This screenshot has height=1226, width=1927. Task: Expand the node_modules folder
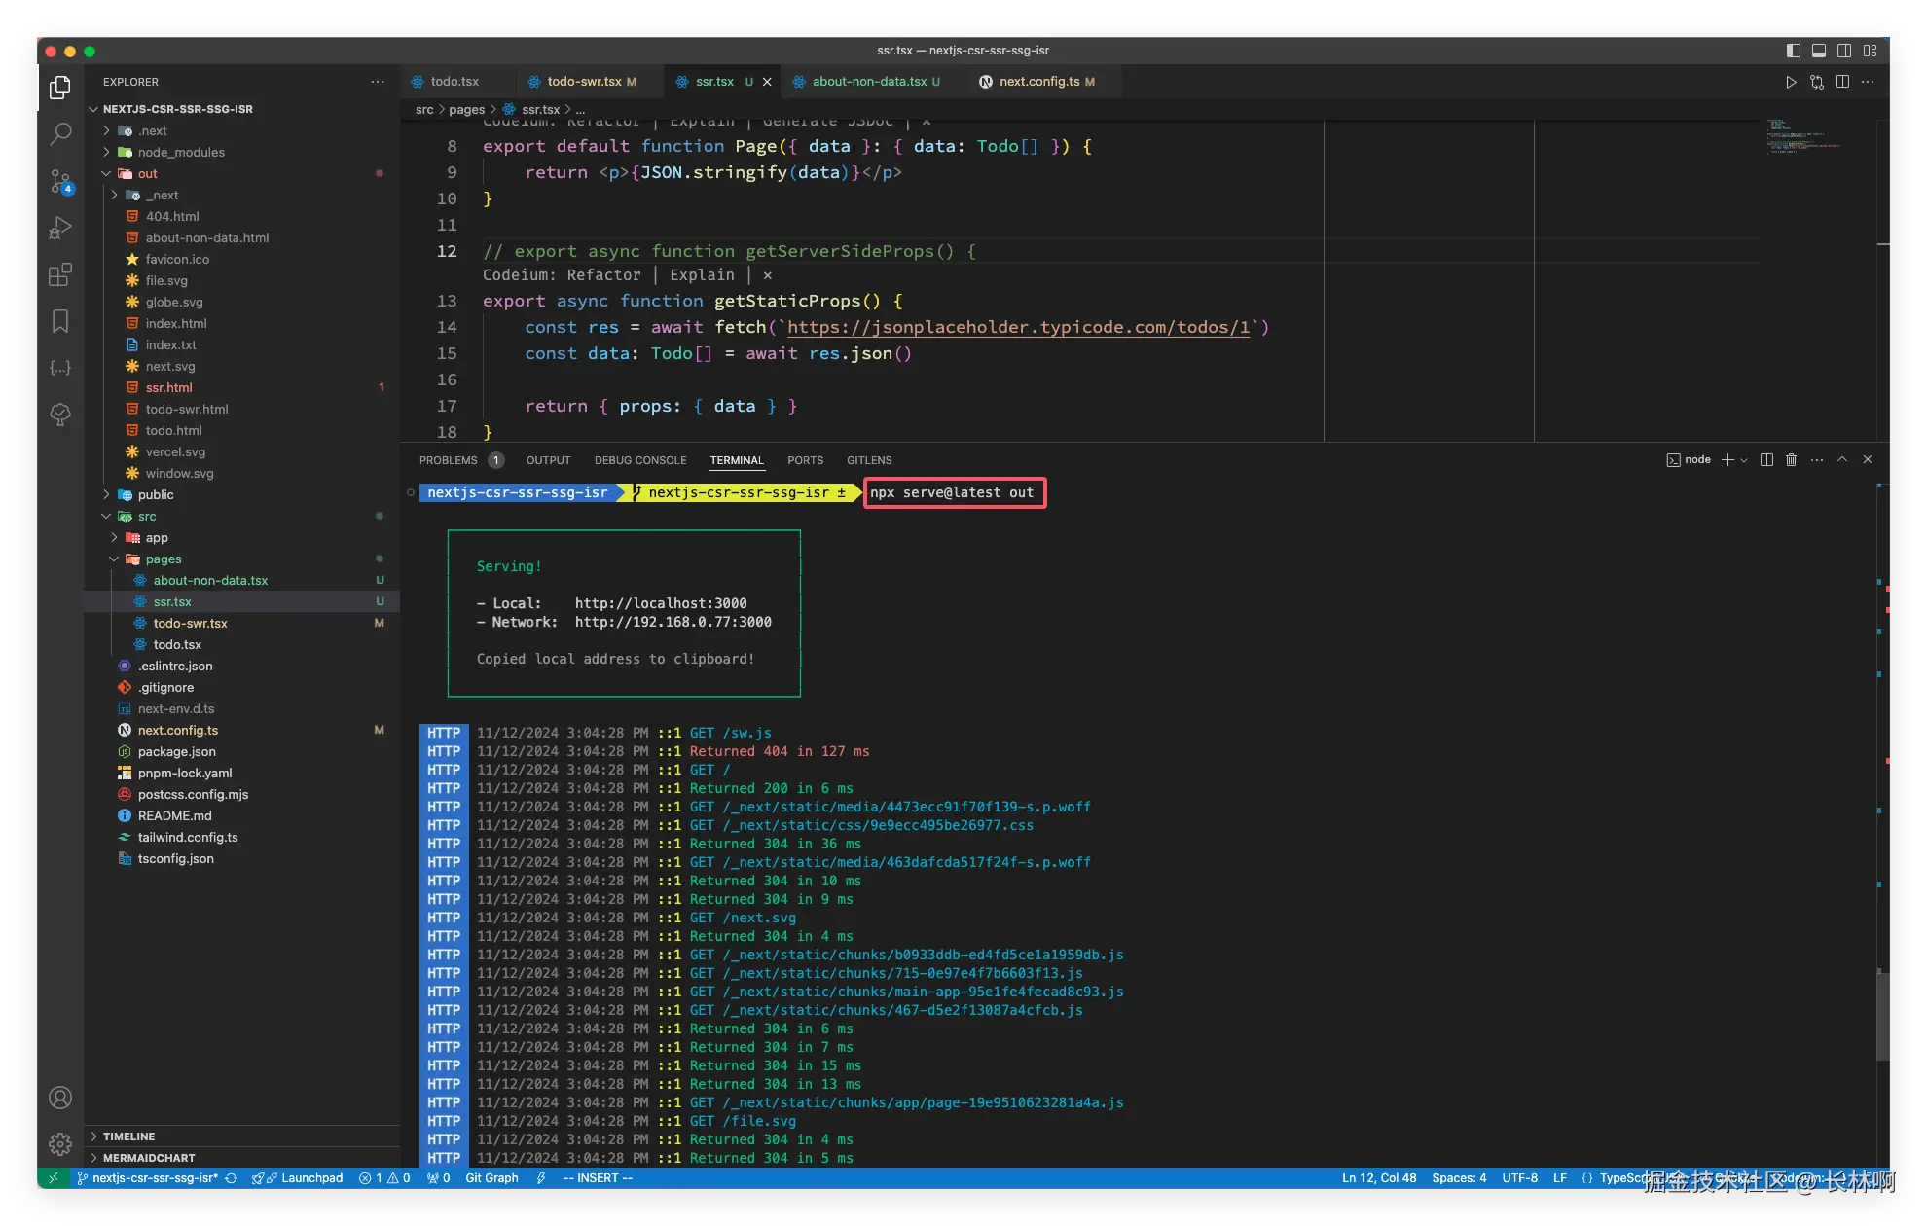pyautogui.click(x=181, y=153)
